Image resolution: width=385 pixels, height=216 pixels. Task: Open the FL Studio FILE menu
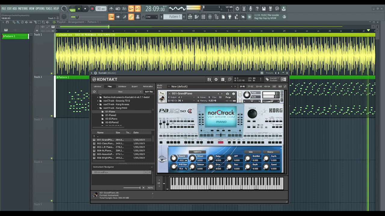[x=4, y=9]
